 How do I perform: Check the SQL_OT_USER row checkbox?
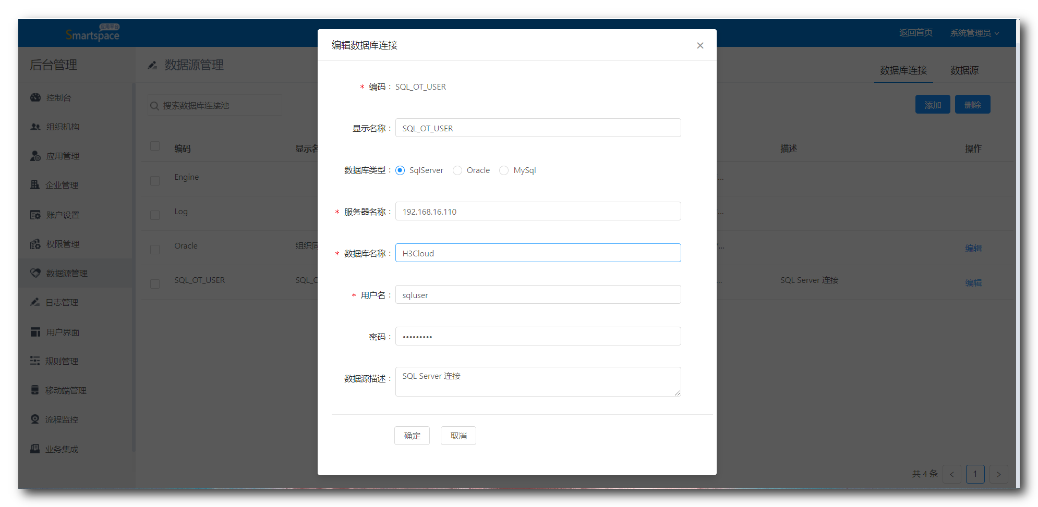click(155, 283)
